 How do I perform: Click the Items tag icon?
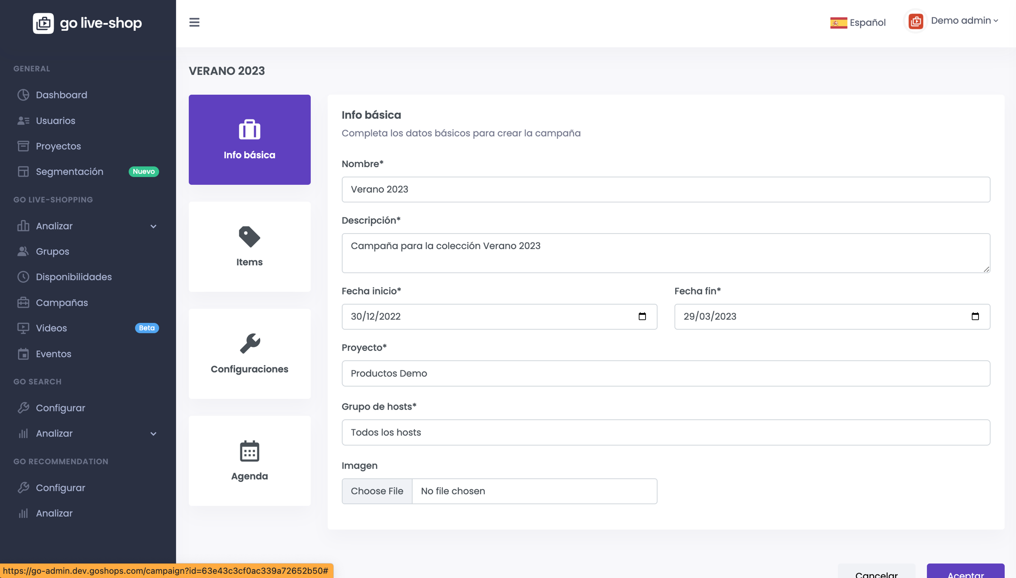coord(249,237)
